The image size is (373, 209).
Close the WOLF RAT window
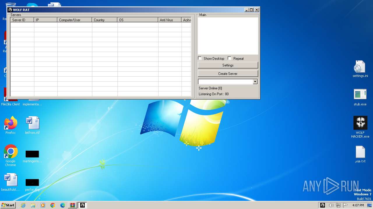(x=257, y=10)
